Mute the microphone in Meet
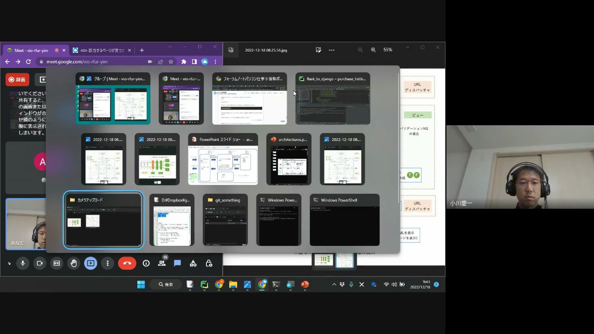The height and width of the screenshot is (334, 594). click(x=22, y=263)
